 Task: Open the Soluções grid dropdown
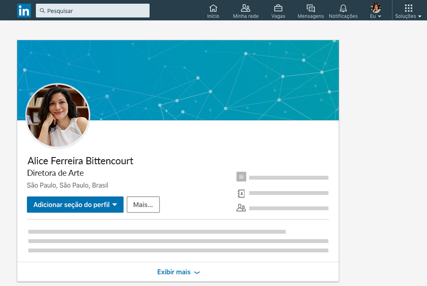click(408, 11)
